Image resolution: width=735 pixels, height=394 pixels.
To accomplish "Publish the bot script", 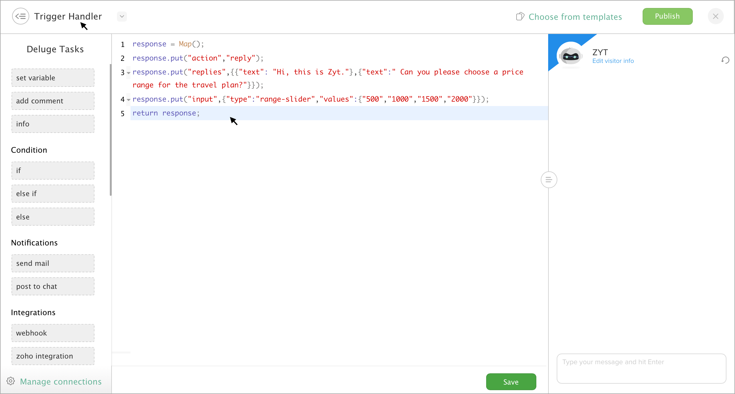I will pos(667,16).
